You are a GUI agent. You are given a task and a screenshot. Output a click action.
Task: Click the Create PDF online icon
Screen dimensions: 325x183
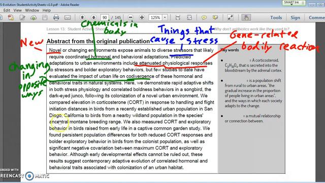click(x=11, y=18)
